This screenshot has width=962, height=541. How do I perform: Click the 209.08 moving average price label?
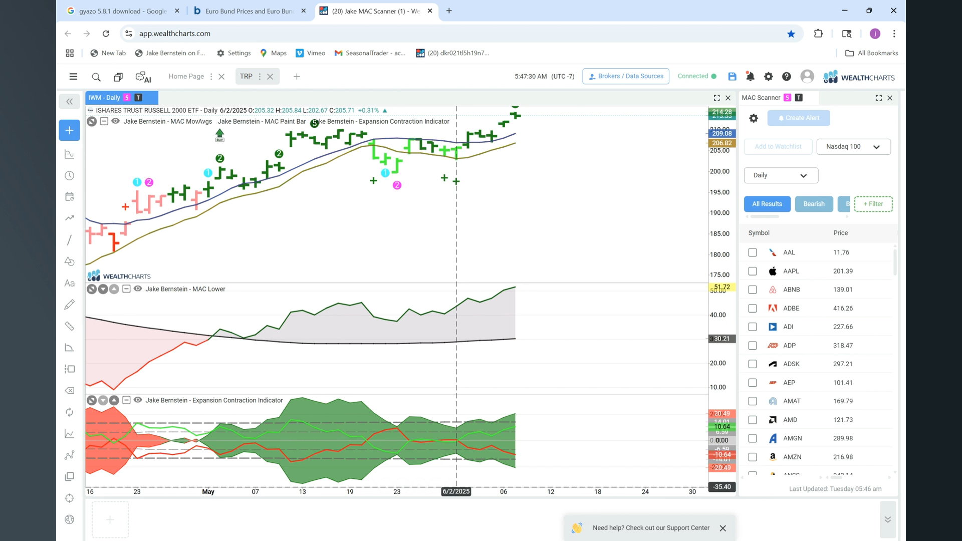coord(722,133)
